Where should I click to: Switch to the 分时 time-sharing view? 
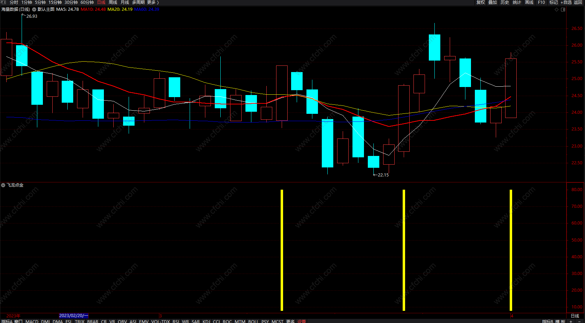(14, 2)
